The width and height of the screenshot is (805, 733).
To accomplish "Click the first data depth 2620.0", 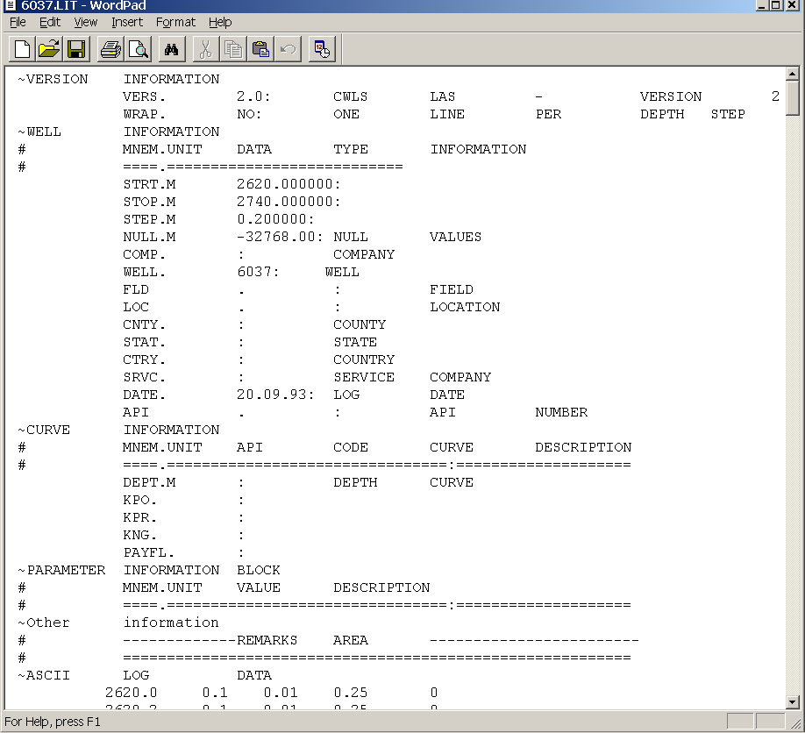I will (x=132, y=693).
